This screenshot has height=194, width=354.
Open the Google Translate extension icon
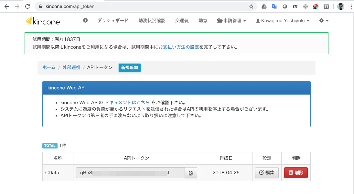pos(274,6)
